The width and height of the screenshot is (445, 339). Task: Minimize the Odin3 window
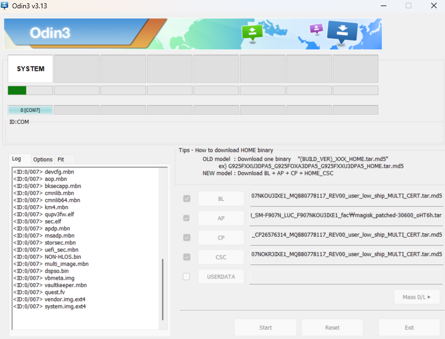click(384, 6)
